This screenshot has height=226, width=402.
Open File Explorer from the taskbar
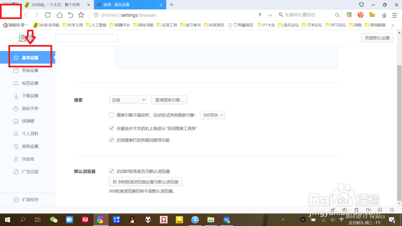click(211, 220)
